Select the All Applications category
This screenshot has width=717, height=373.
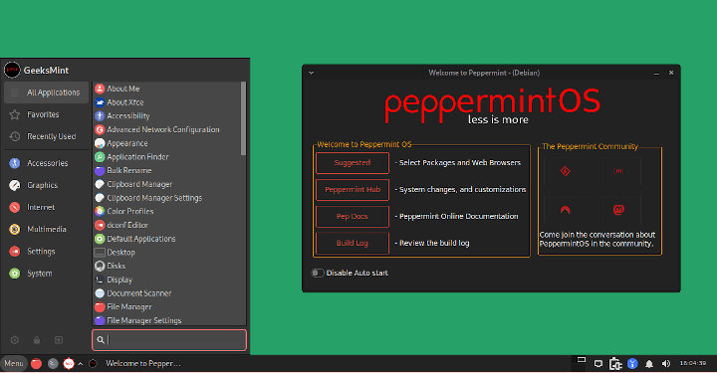[x=46, y=93]
